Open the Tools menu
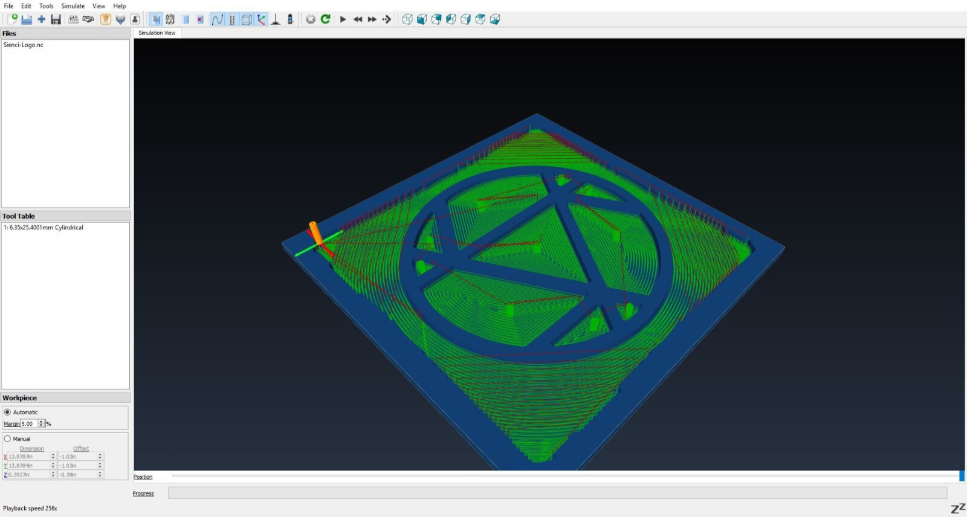 [x=47, y=6]
